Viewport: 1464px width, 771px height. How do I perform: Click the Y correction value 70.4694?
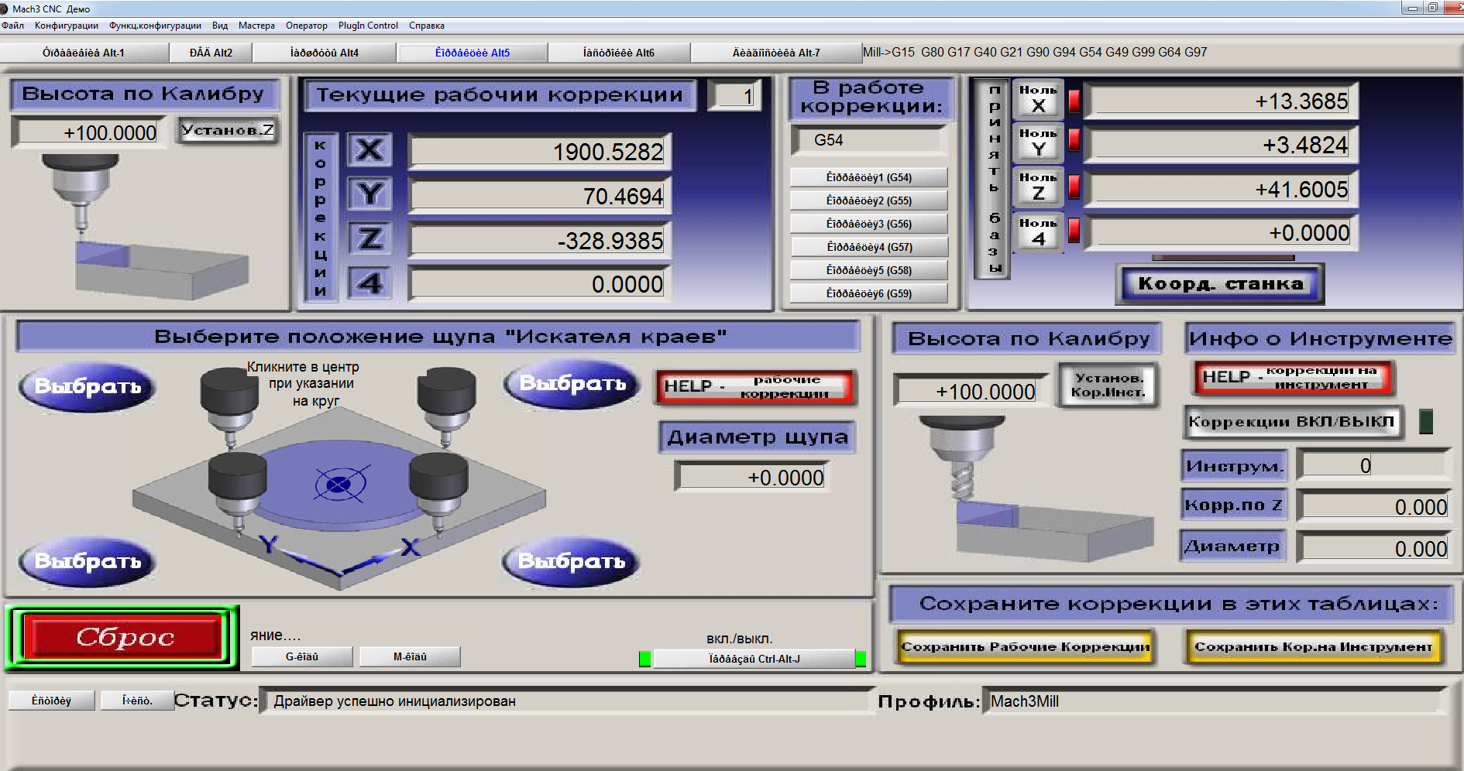(538, 196)
